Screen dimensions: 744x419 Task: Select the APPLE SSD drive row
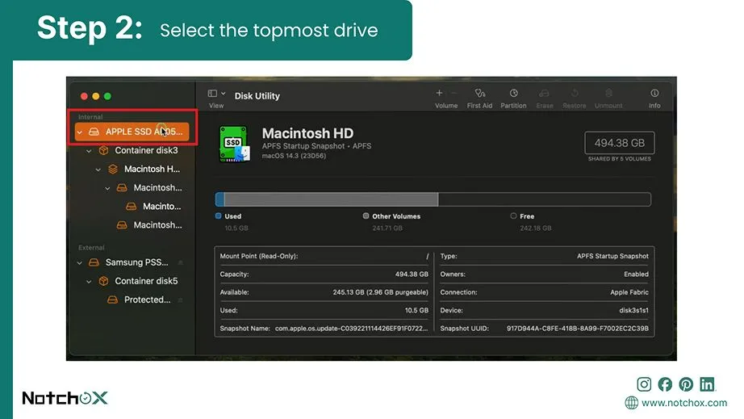[132, 132]
